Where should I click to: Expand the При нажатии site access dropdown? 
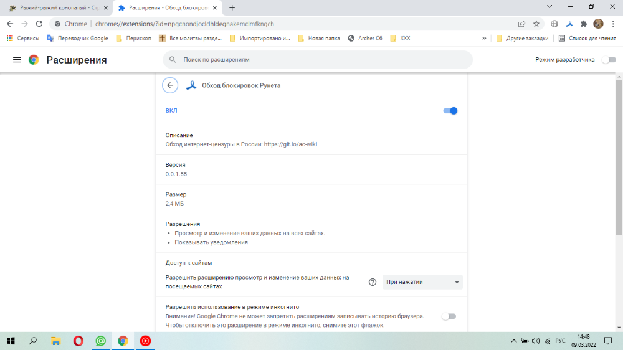[x=422, y=282]
